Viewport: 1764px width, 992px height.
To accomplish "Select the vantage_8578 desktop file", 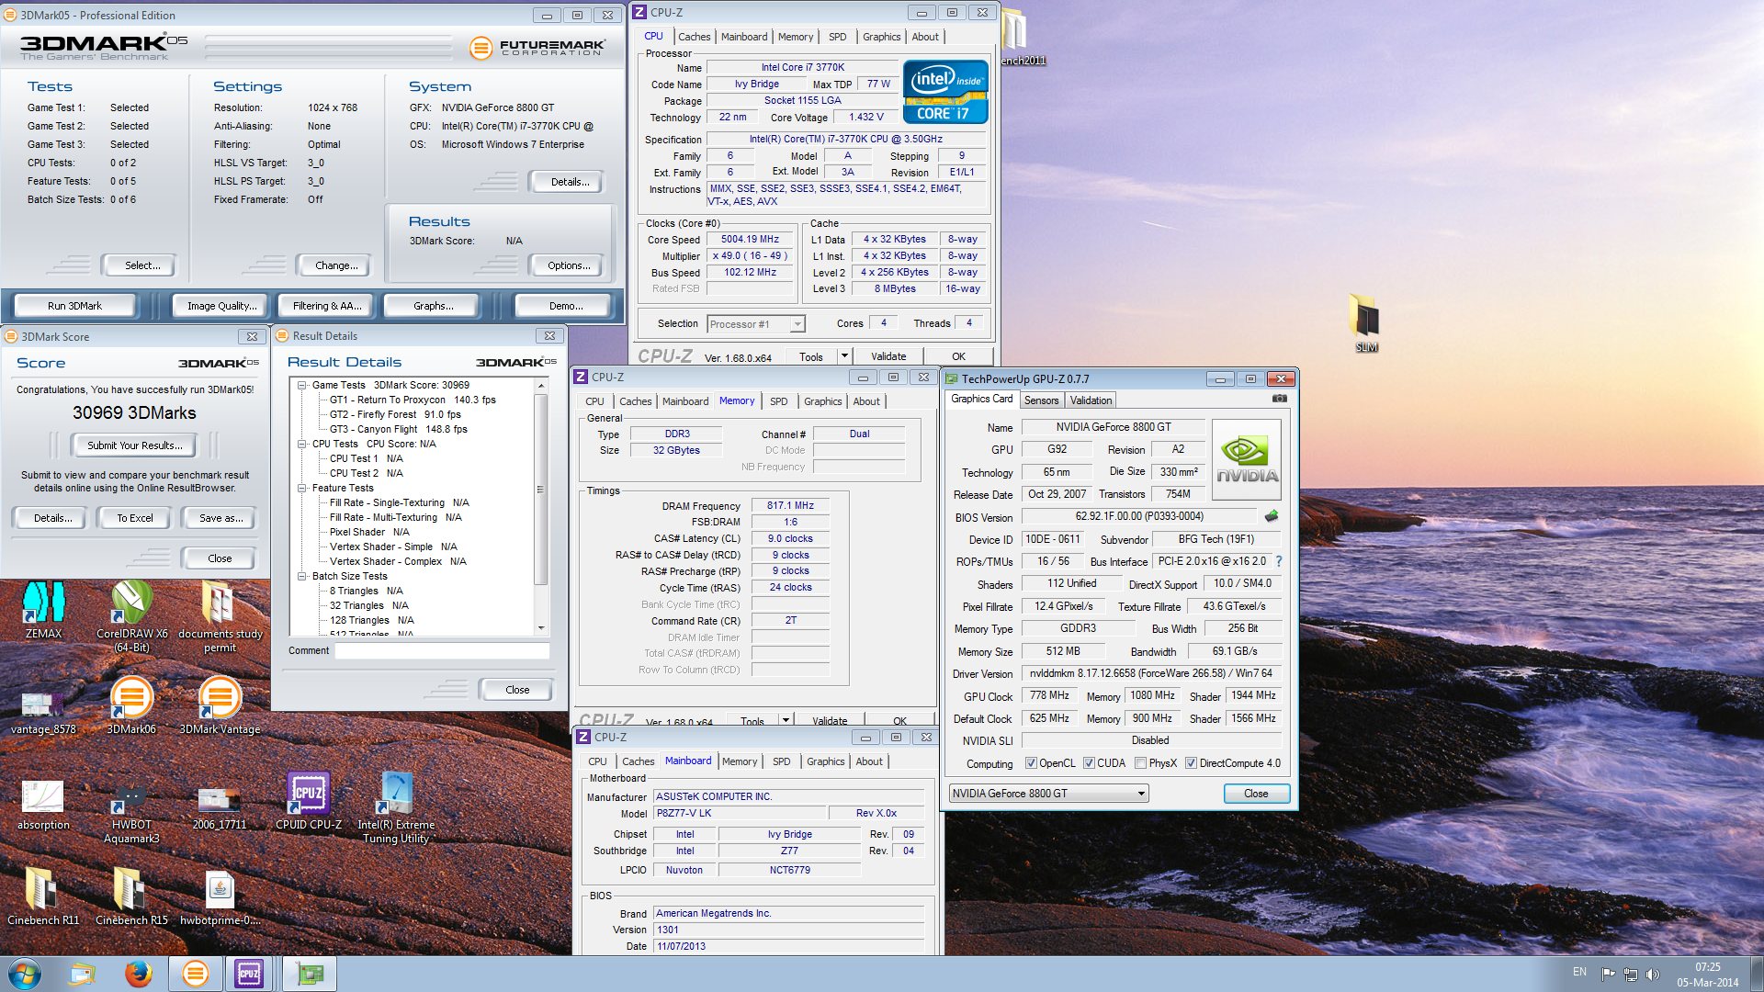I will (x=43, y=714).
